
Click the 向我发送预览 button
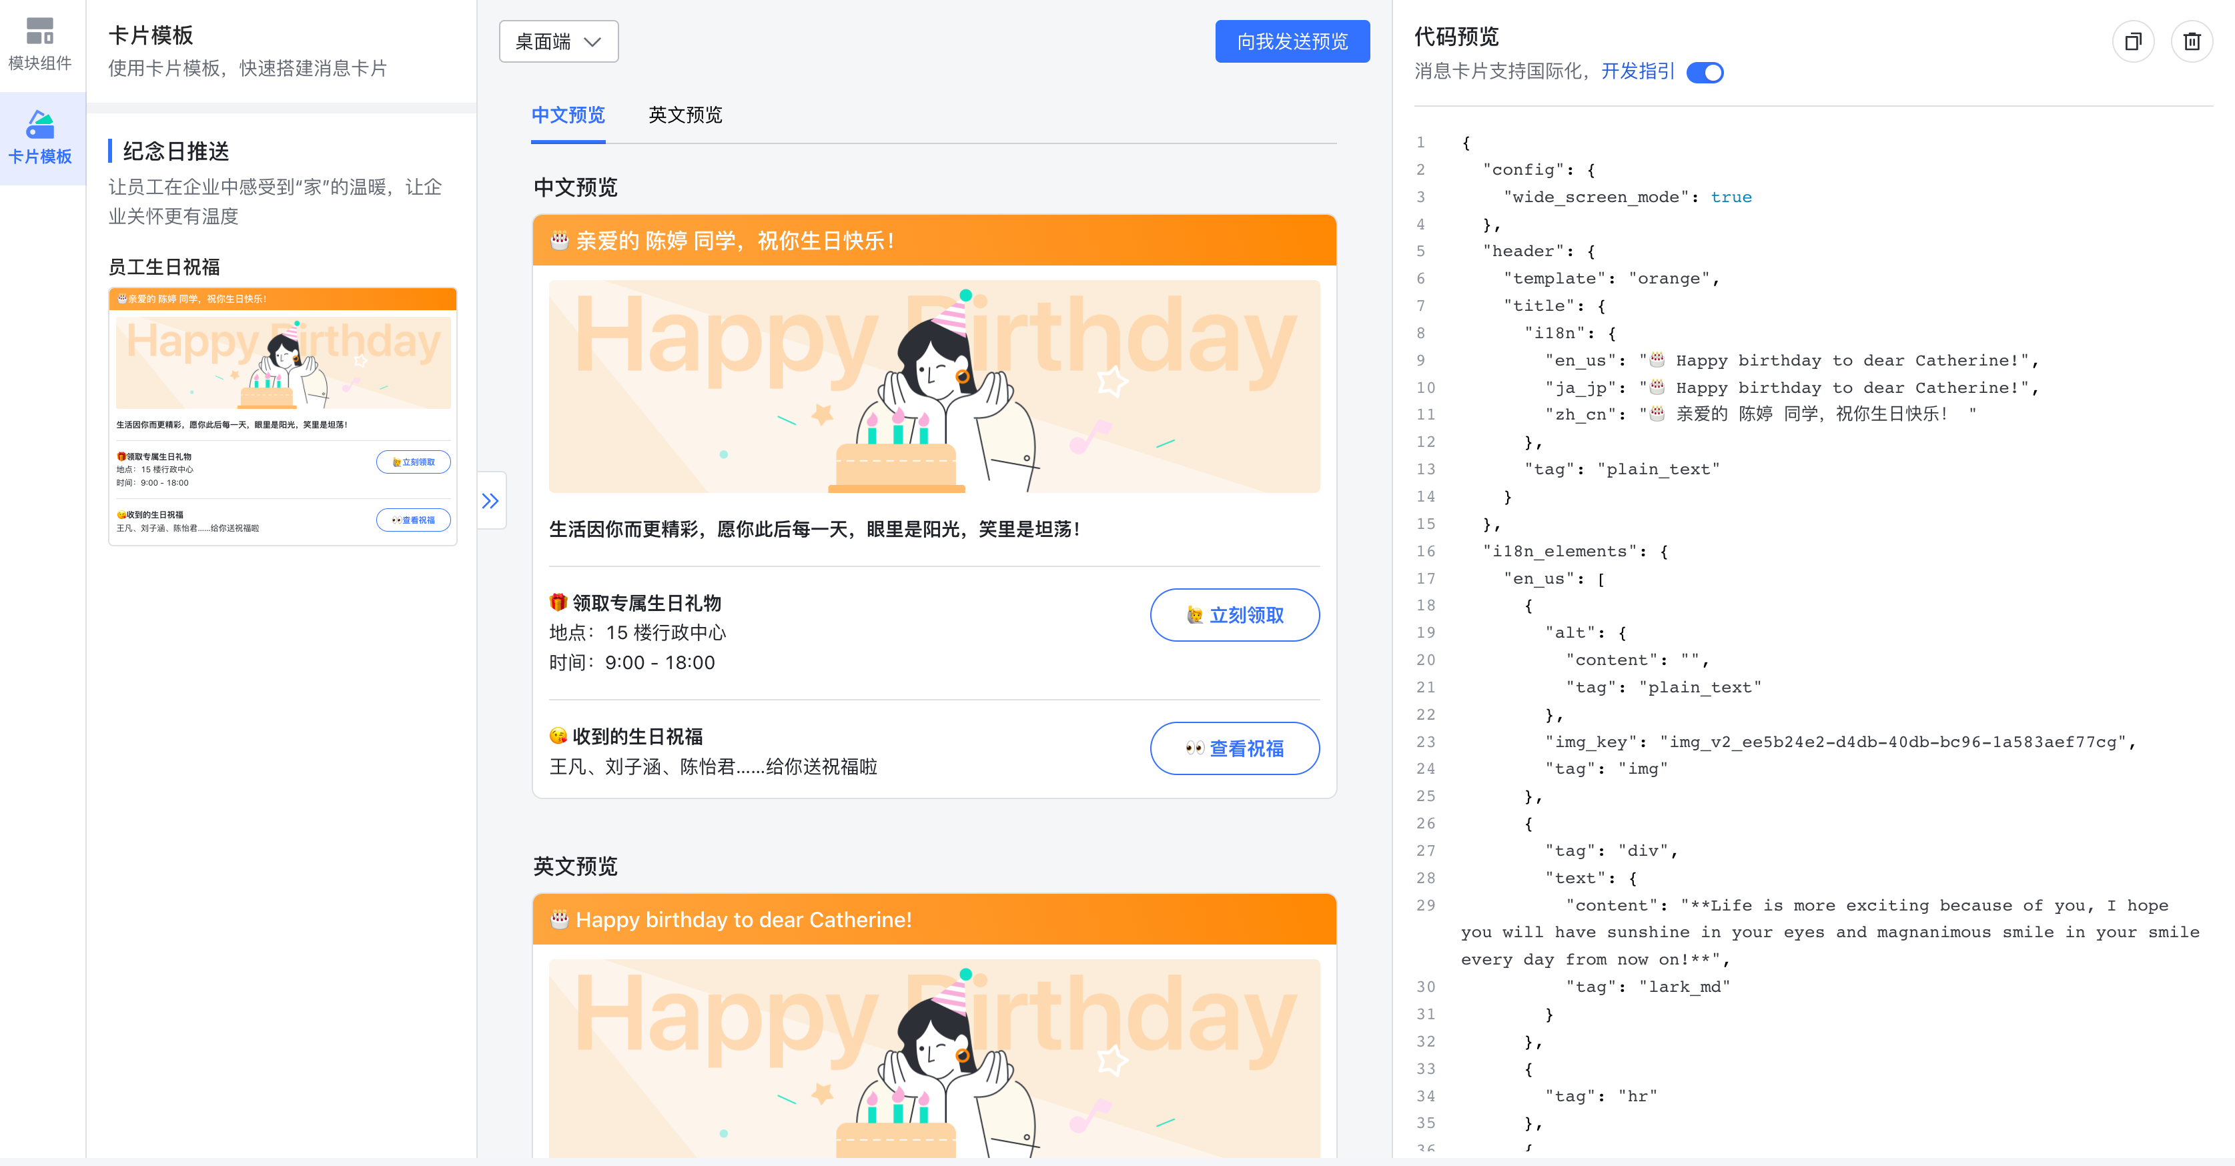tap(1292, 41)
